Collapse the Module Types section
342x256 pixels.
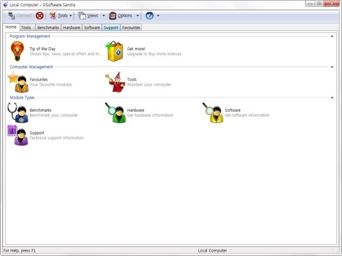332,98
